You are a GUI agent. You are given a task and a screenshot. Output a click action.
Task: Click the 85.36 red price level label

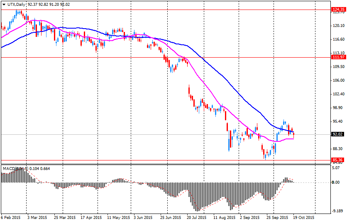(x=337, y=160)
